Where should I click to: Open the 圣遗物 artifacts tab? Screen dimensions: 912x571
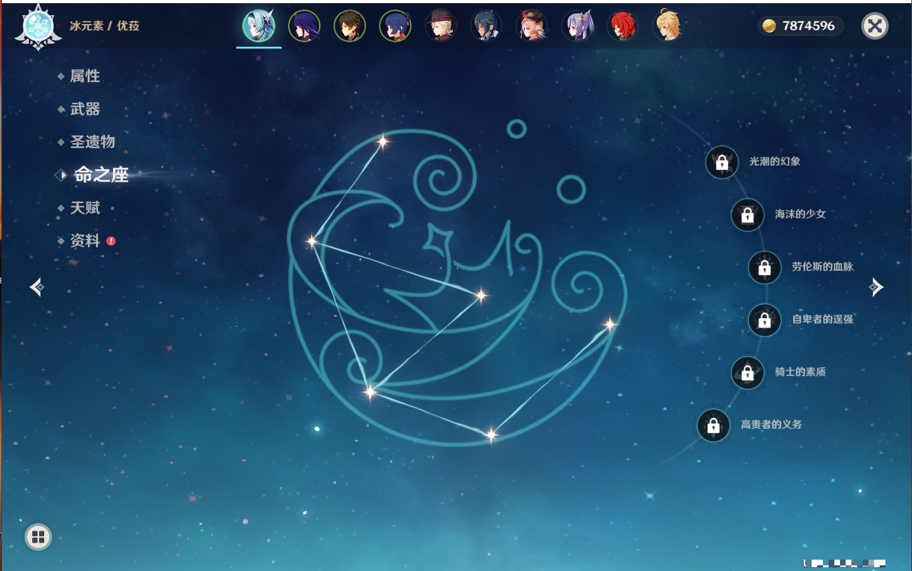pyautogui.click(x=92, y=142)
